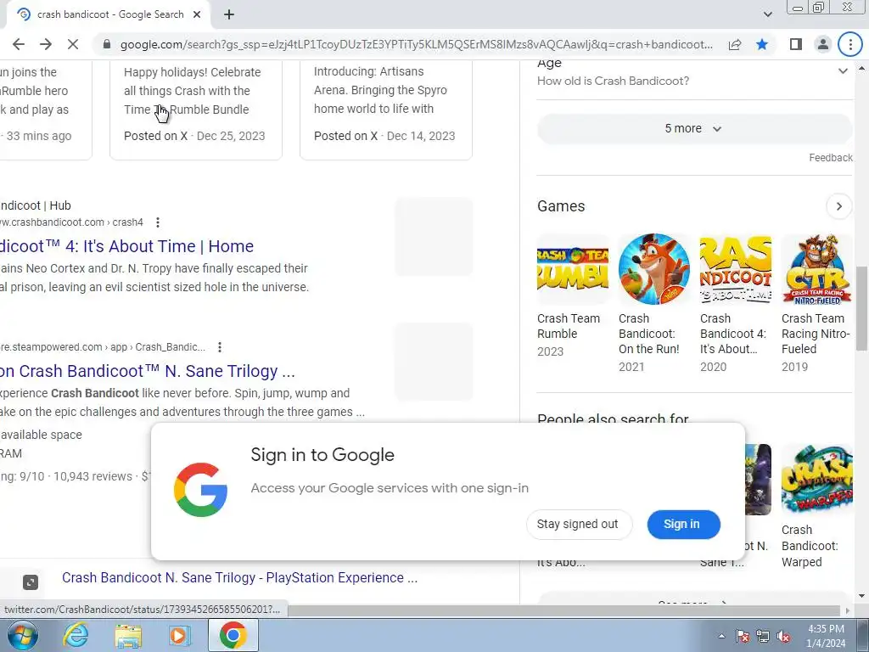Open Crash Bandicoot 4: It's About Time link

tap(126, 246)
